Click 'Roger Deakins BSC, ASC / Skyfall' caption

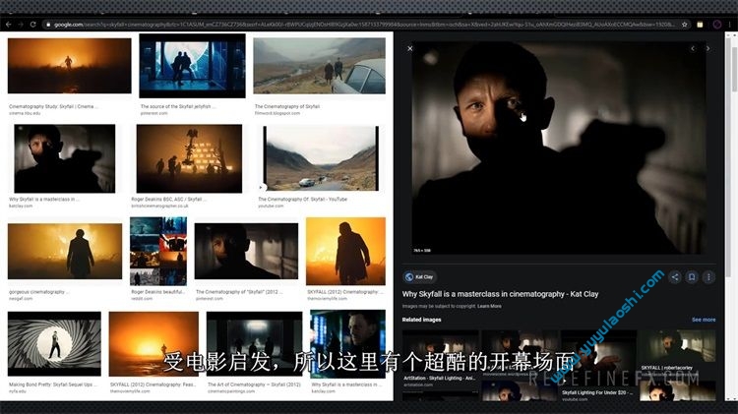click(x=167, y=200)
